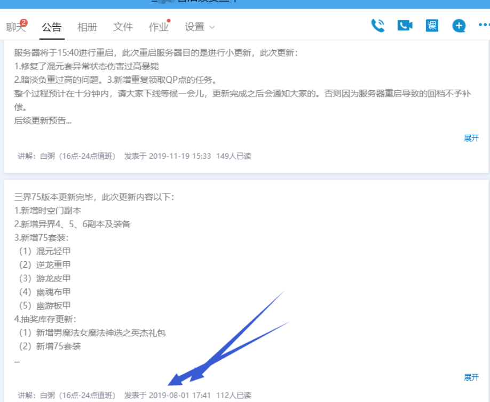Image resolution: width=490 pixels, height=402 pixels.
Task: Expand the 设置 dropdown
Action: pyautogui.click(x=200, y=27)
